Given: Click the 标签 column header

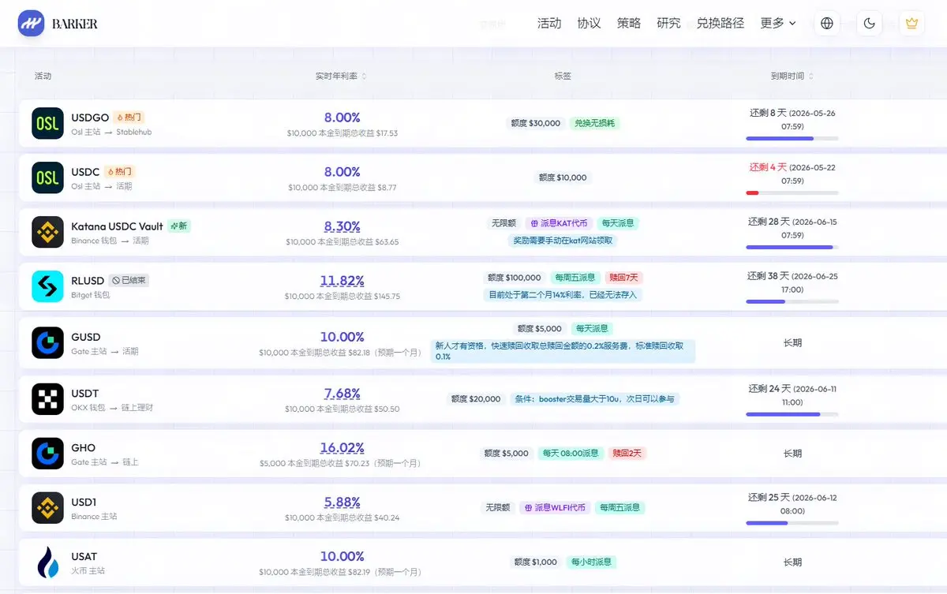Looking at the screenshot, I should (x=563, y=77).
